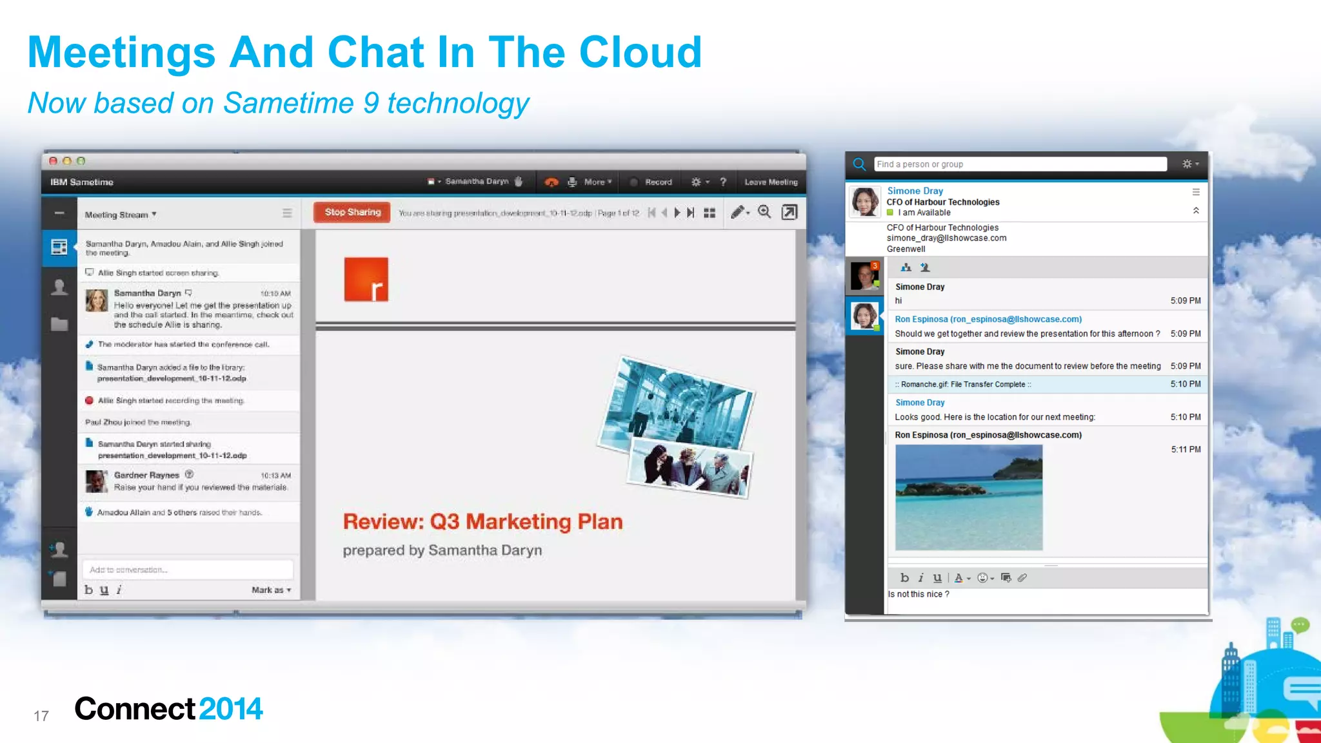Image resolution: width=1321 pixels, height=743 pixels.
Task: Toggle underline in the chat window editor
Action: (x=937, y=578)
